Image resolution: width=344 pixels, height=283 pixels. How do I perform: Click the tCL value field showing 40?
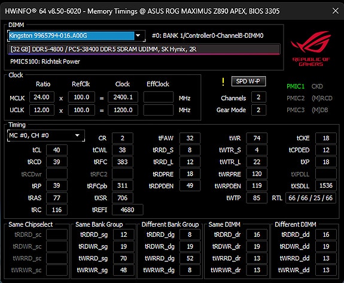click(x=57, y=150)
